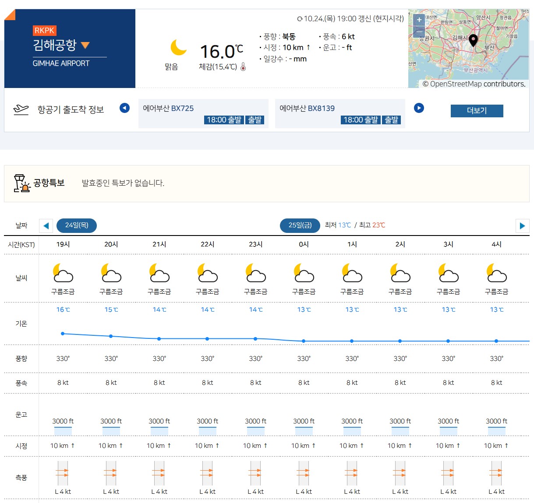This screenshot has width=534, height=503.
Task: Click the 16℃ point on the temperature graph
Action: point(62,333)
